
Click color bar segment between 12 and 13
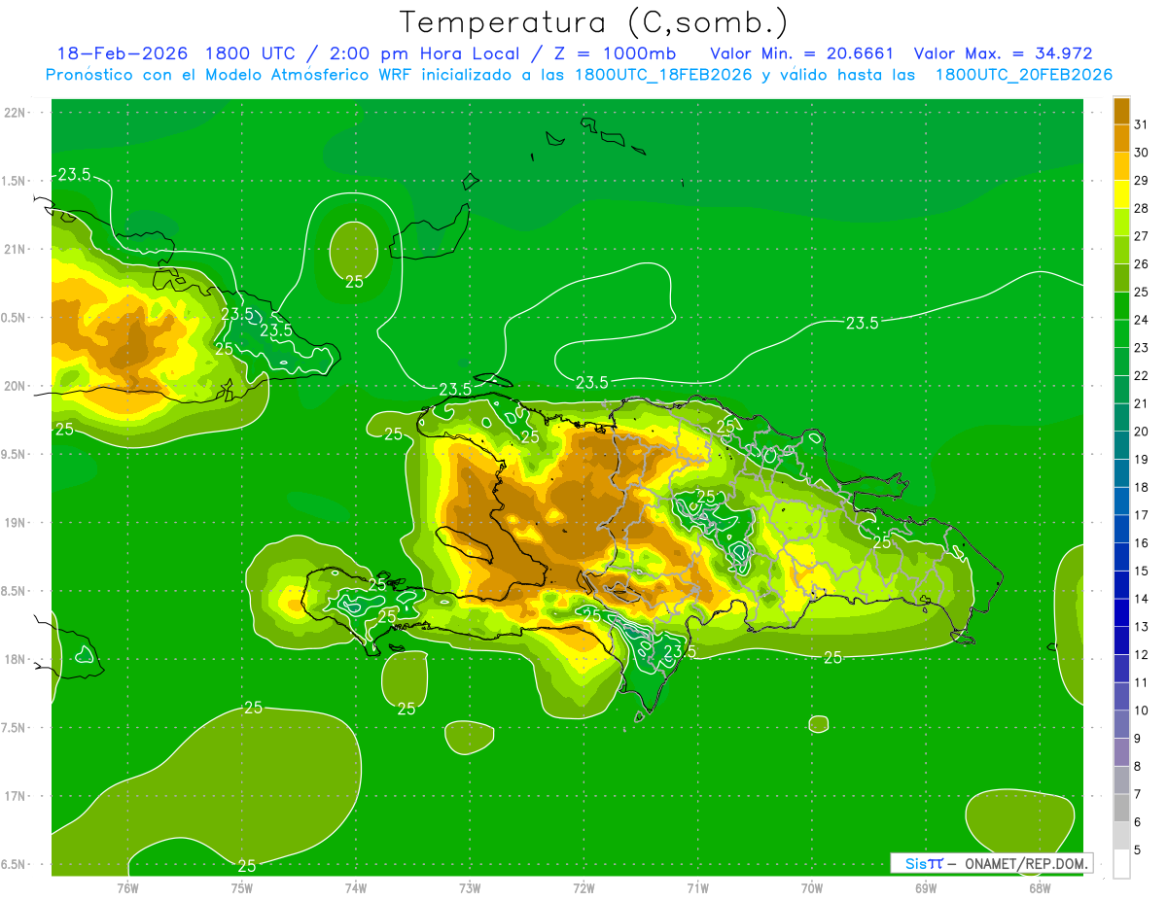tap(1122, 641)
